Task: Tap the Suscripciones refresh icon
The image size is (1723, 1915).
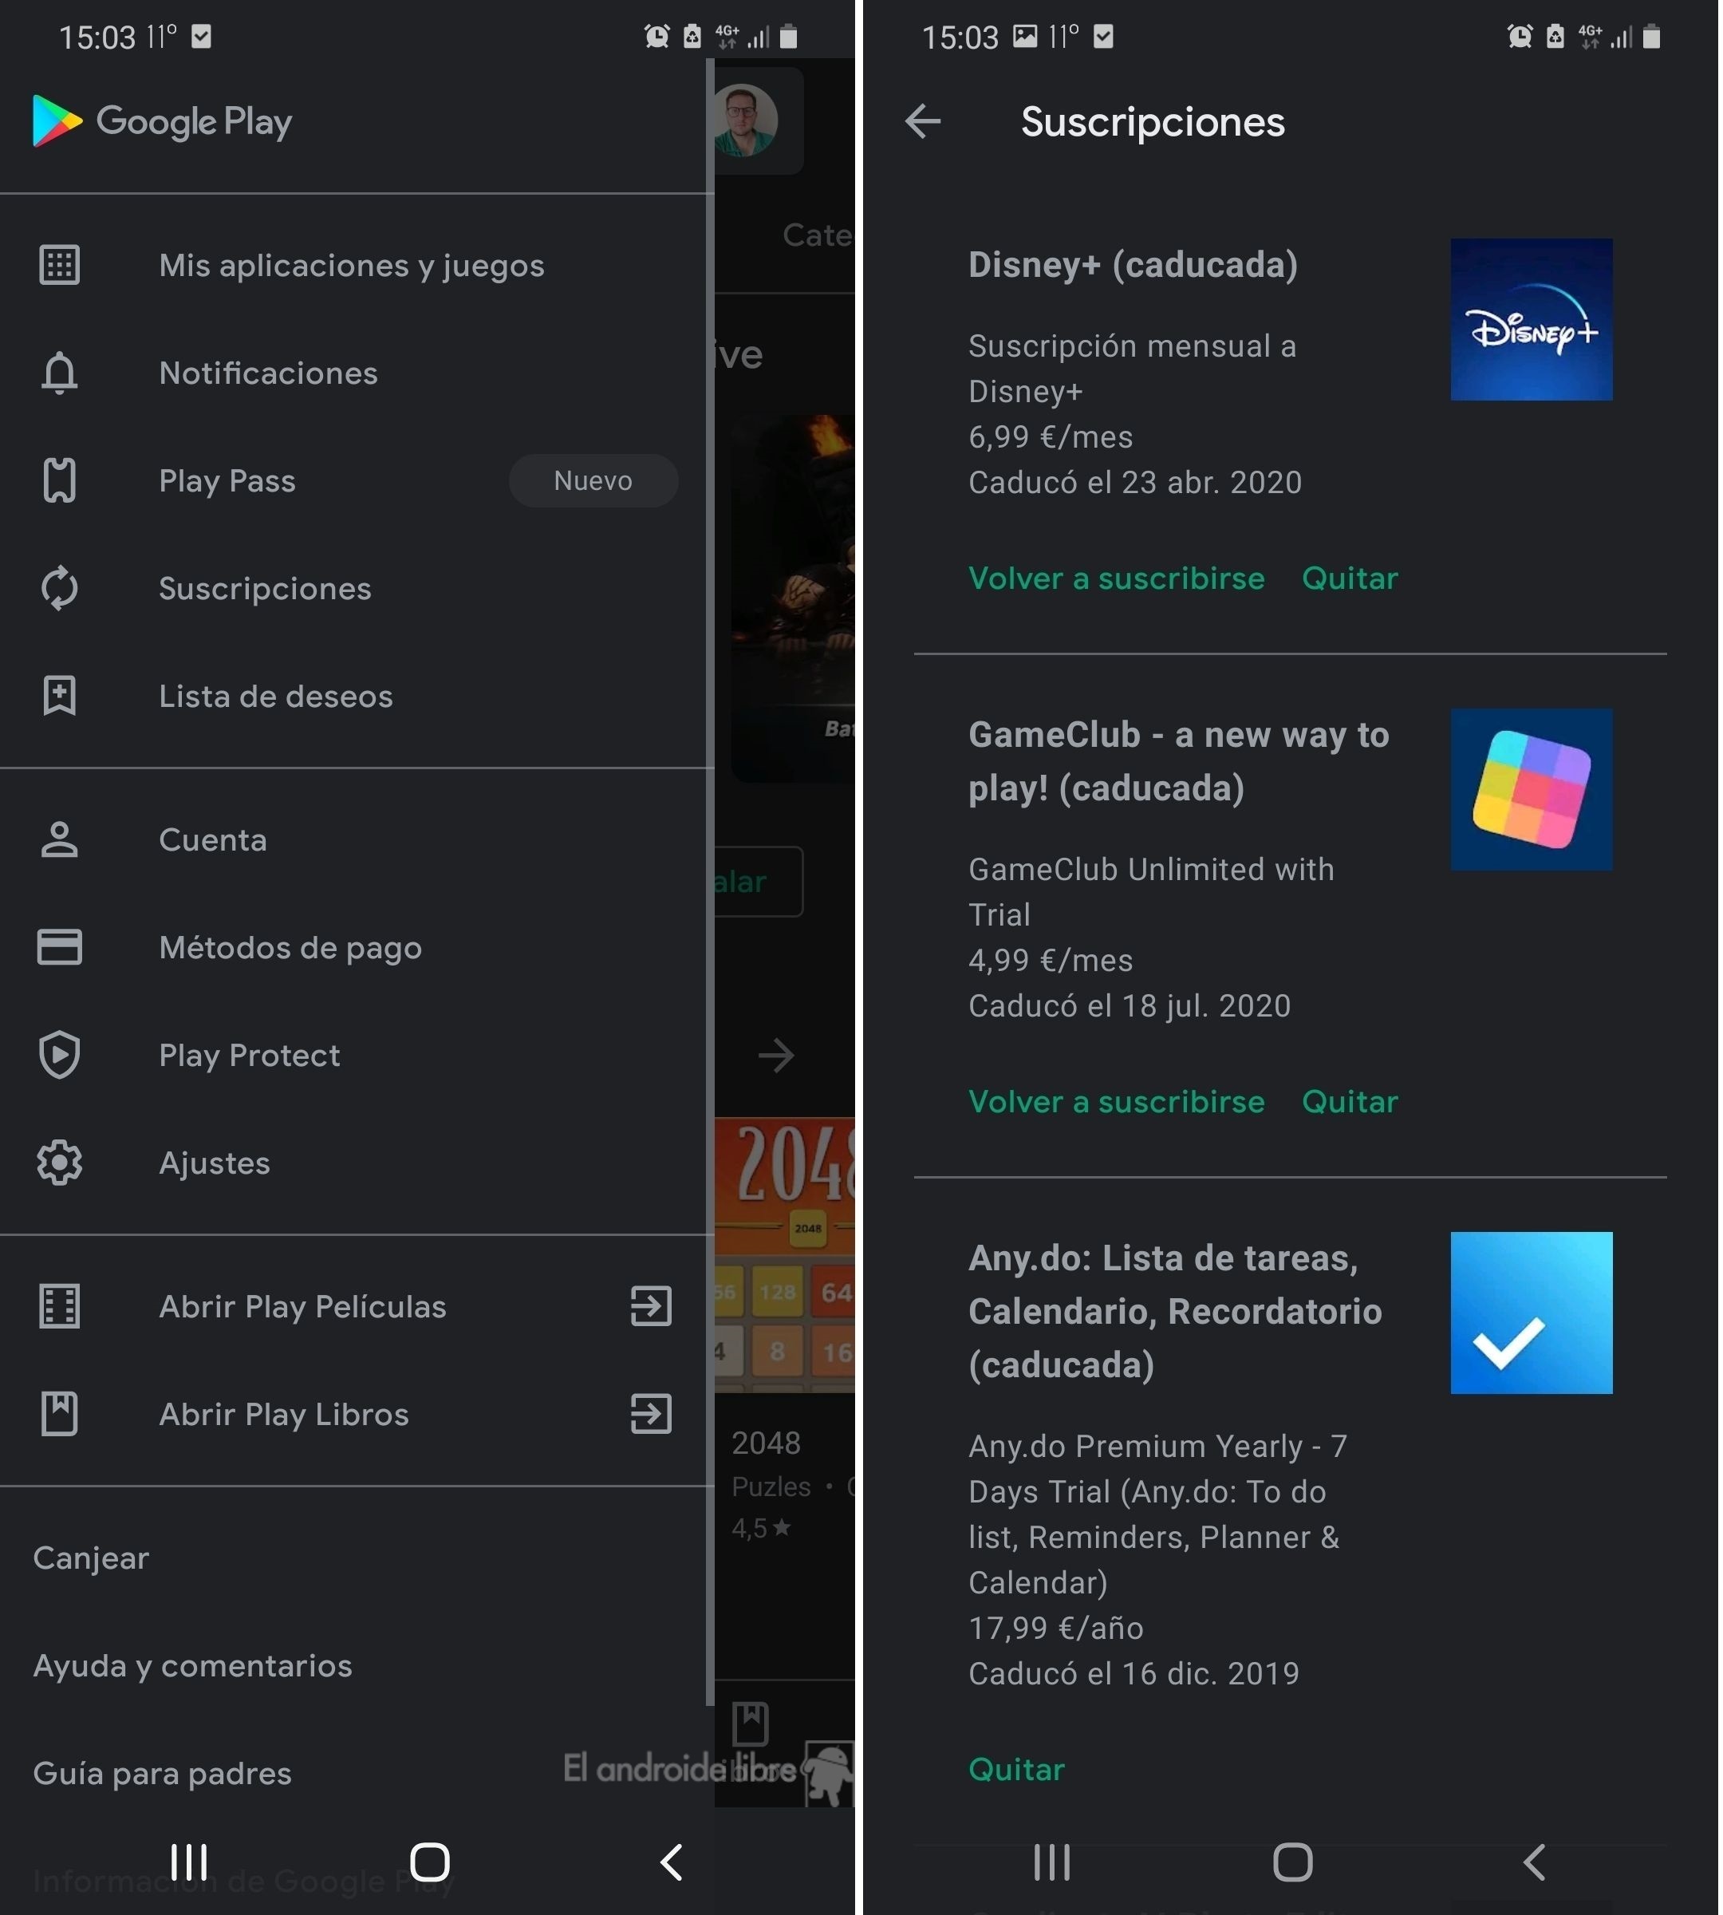Action: 60,588
